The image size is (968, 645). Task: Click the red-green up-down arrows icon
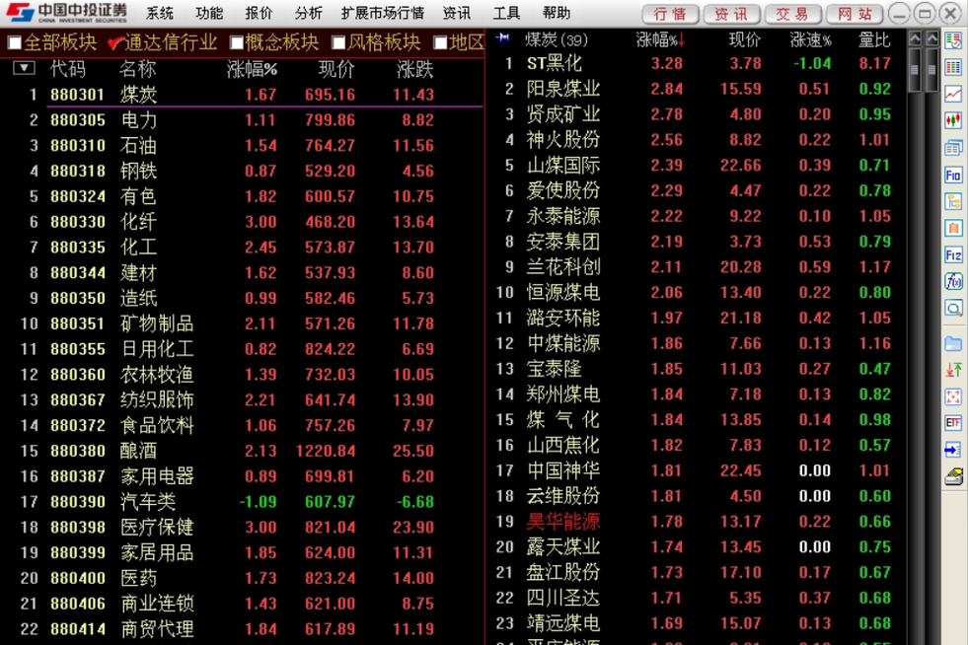point(953,370)
